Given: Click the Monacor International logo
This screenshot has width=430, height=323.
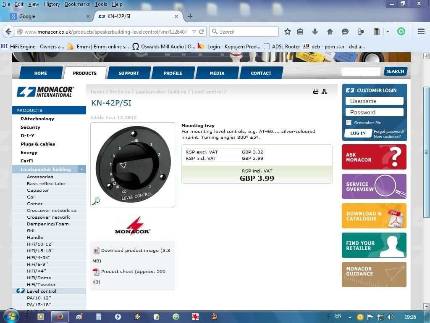Looking at the screenshot, I should click(45, 92).
